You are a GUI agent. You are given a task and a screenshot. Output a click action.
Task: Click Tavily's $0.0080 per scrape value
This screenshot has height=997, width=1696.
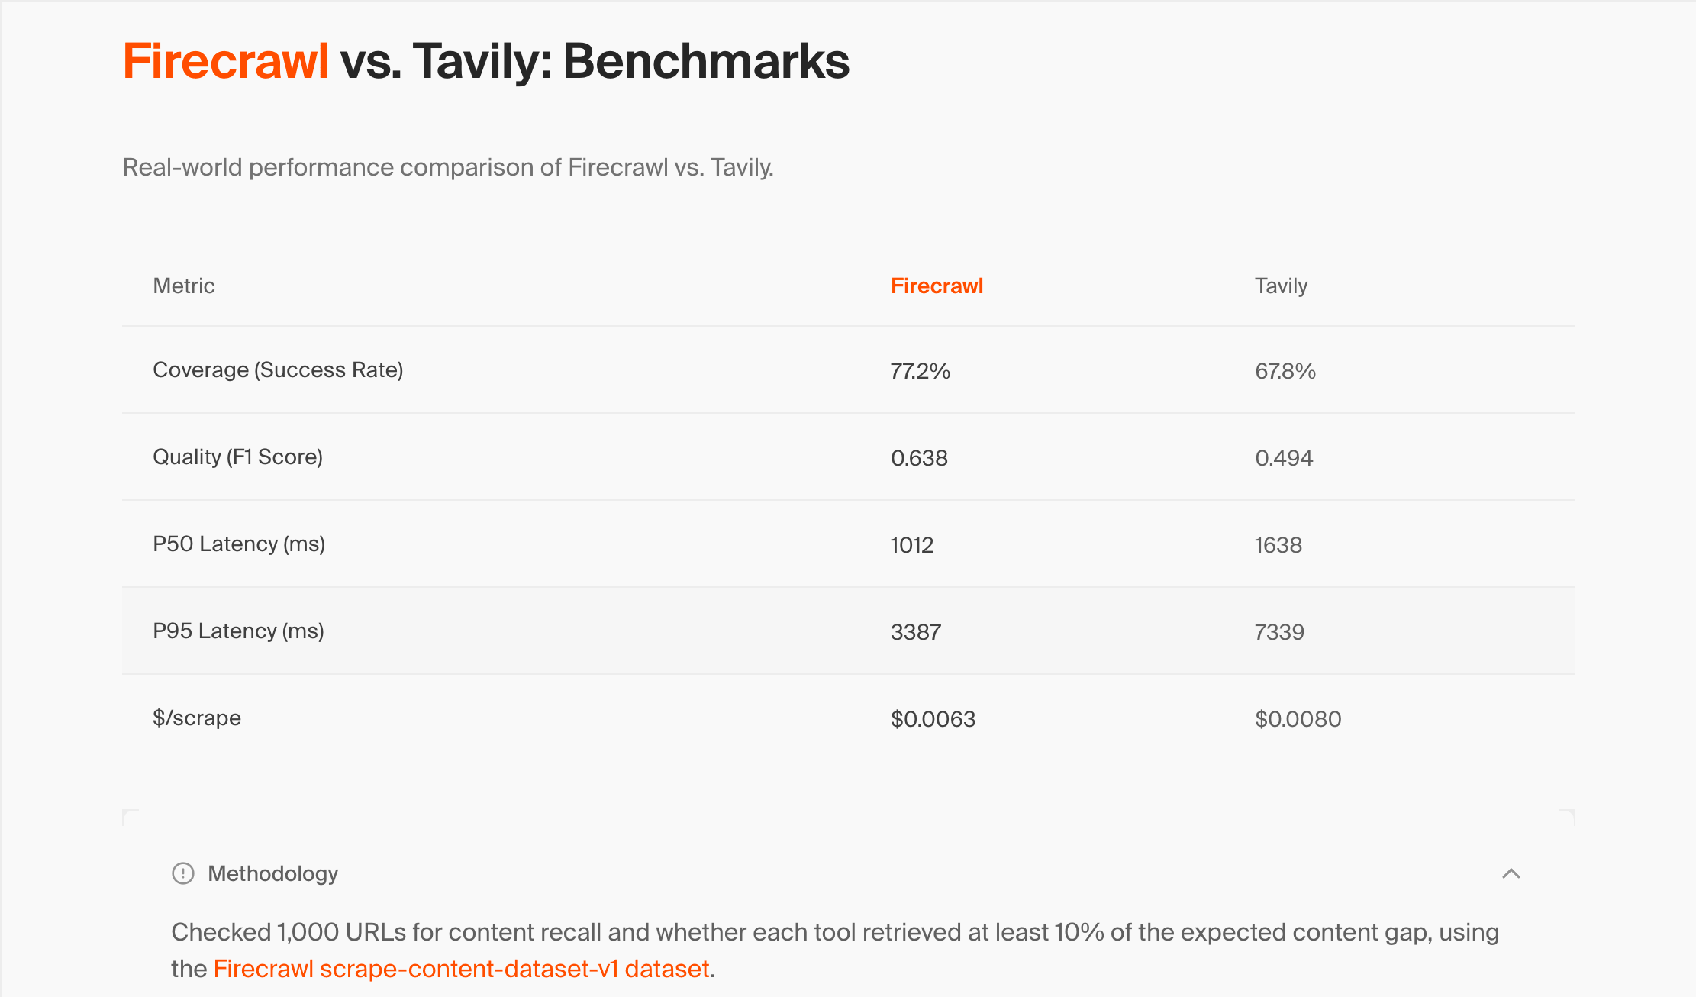[x=1298, y=719]
